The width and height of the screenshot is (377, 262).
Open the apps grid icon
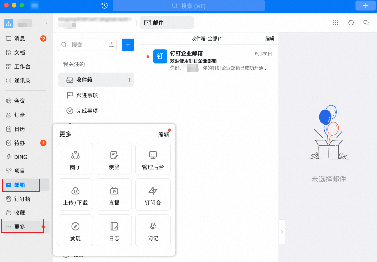coord(336,22)
